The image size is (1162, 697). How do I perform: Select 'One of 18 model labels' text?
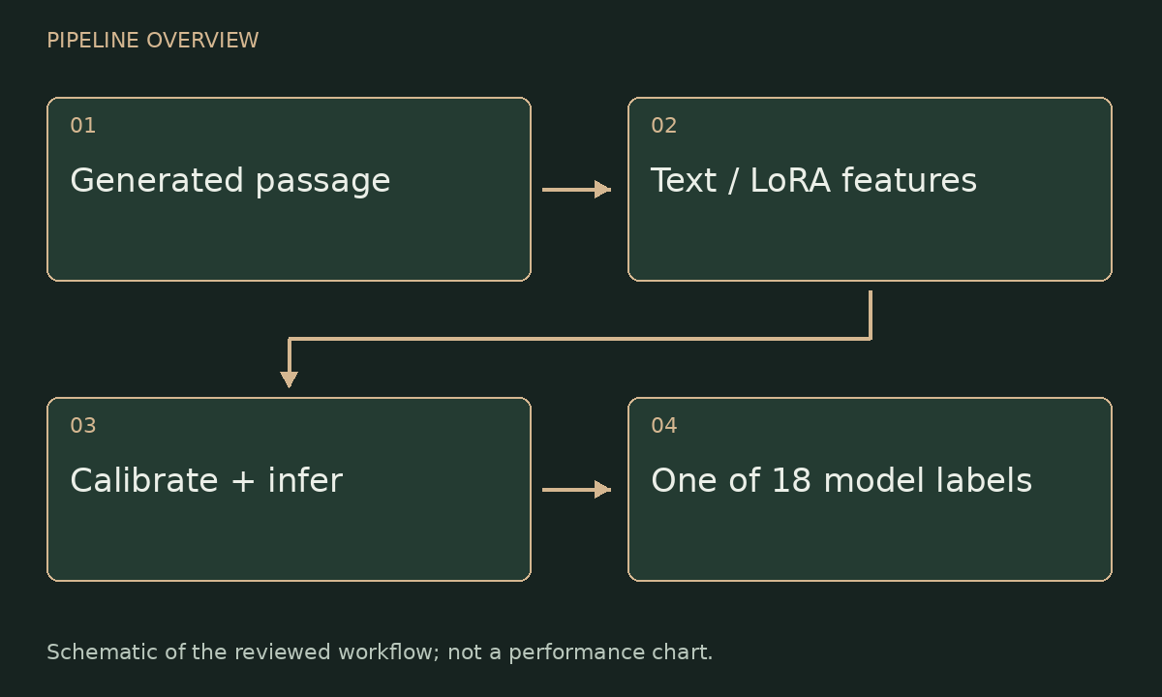pos(841,481)
